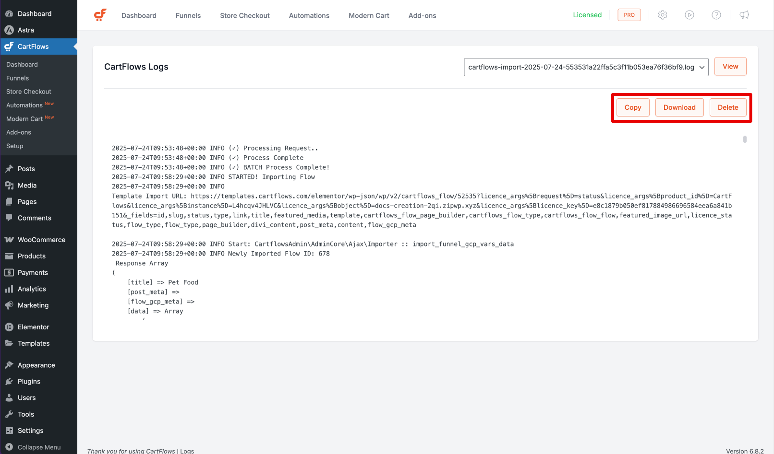Click the megaphone announcements icon
Viewport: 774px width, 454px height.
tap(744, 15)
